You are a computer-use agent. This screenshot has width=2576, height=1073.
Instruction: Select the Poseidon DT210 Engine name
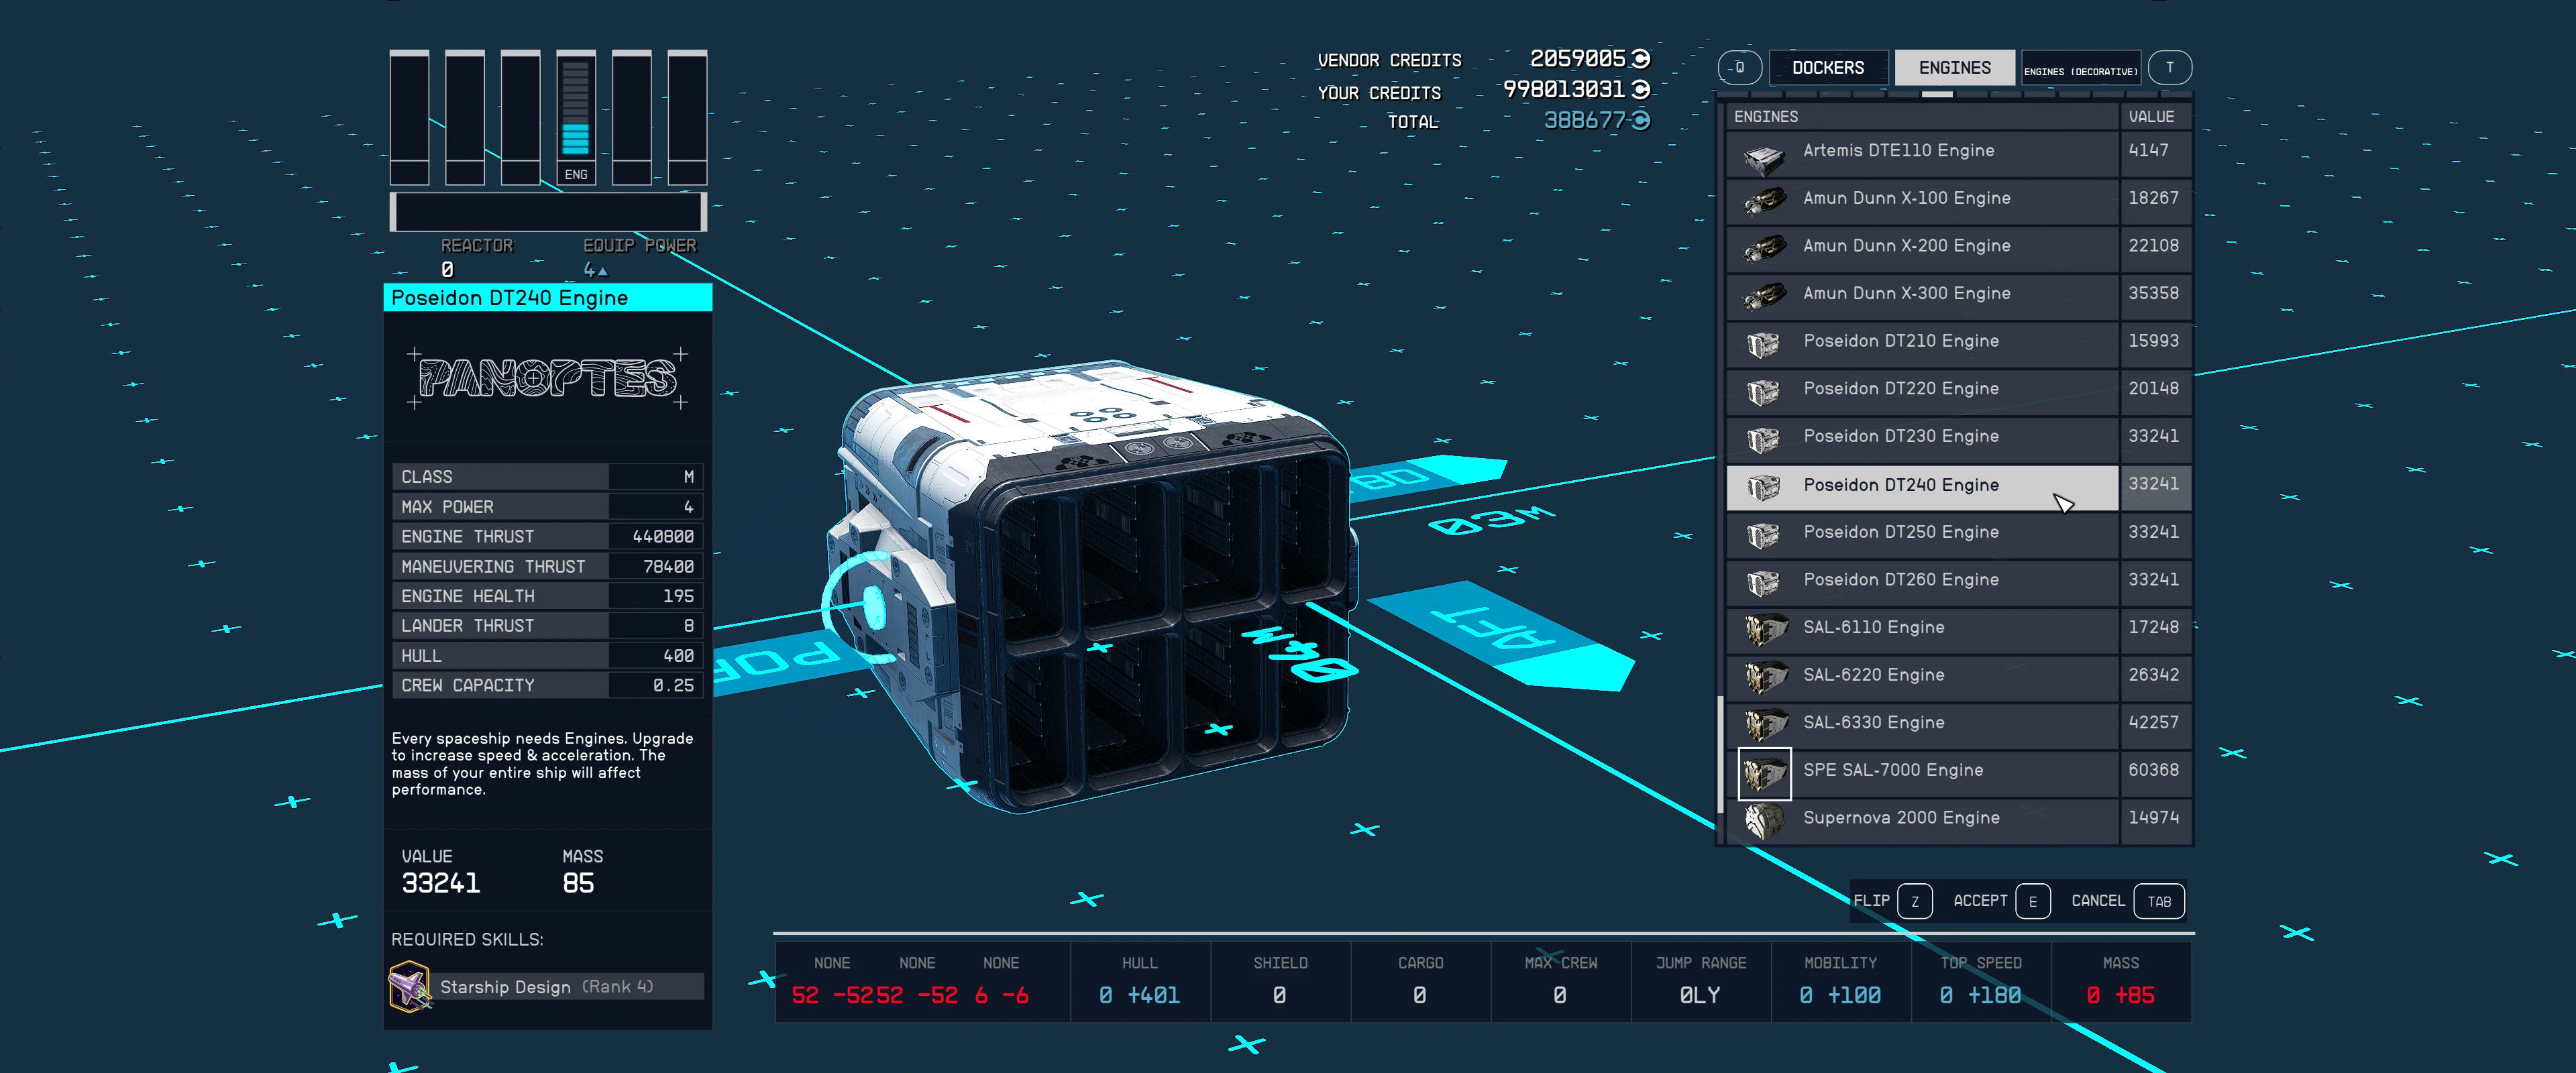coord(1901,341)
